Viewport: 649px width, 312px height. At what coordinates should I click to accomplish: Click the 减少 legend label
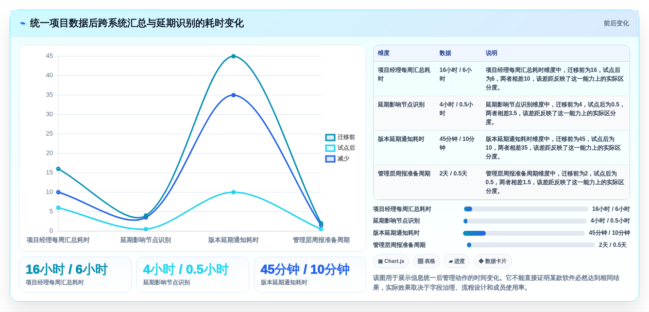[x=343, y=159]
